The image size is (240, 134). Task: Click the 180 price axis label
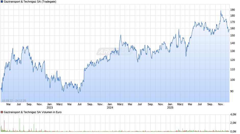(x=233, y=16)
